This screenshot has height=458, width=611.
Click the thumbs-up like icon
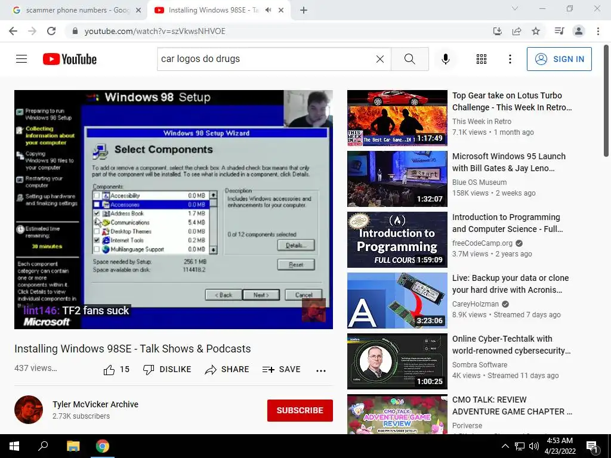109,370
